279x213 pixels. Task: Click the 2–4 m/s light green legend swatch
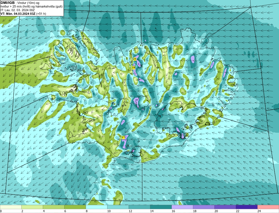point(32,207)
